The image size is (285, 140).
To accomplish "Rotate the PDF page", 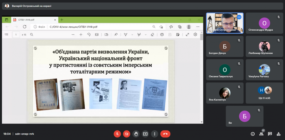I will point(89,35).
